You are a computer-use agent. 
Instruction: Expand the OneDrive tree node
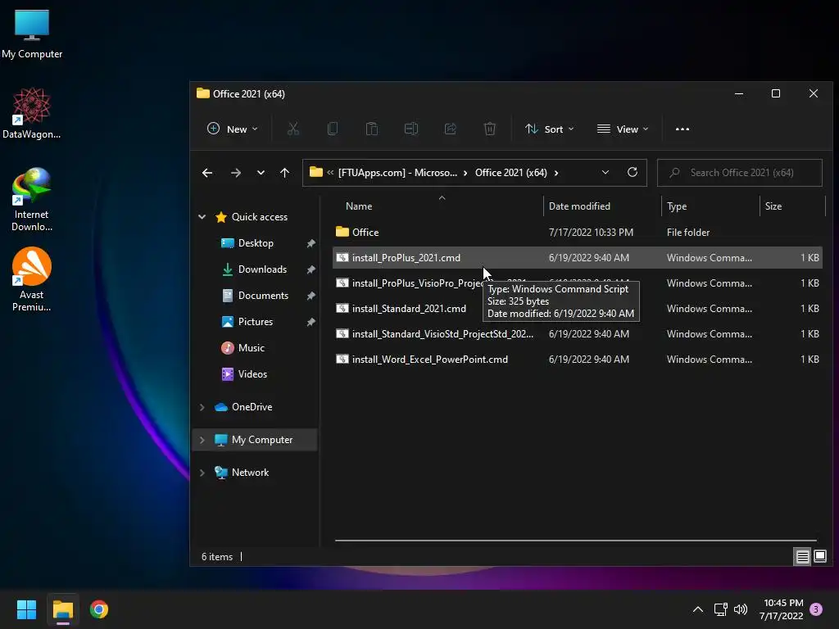(x=202, y=407)
